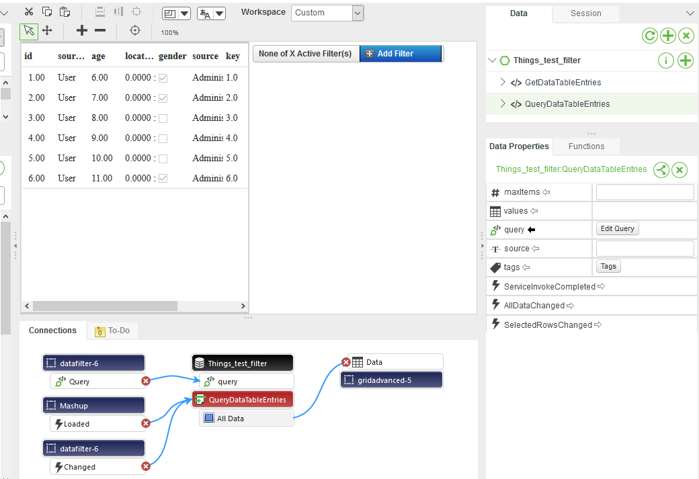The height and width of the screenshot is (479, 699).
Task: Refresh the Data panel
Action: (x=650, y=35)
